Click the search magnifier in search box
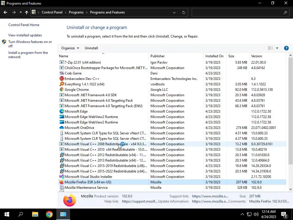 click(x=285, y=13)
